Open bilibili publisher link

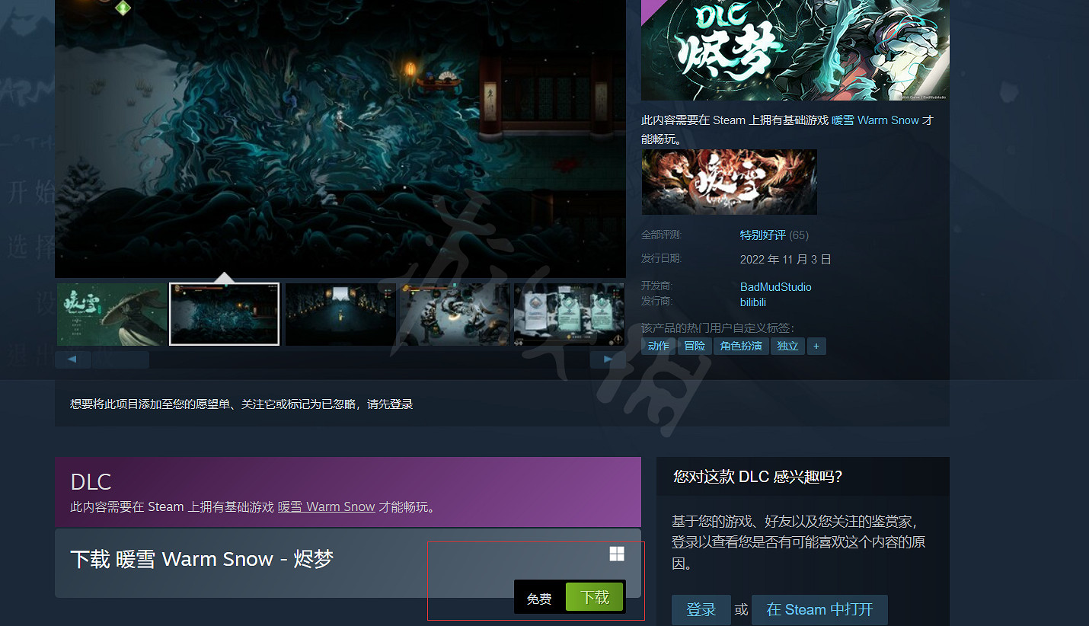coord(752,302)
